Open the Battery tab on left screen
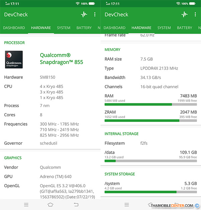201x210 pixels. coord(84,28)
